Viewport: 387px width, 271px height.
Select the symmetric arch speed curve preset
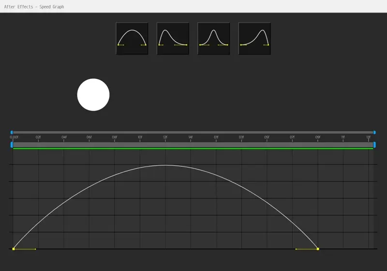(x=132, y=38)
